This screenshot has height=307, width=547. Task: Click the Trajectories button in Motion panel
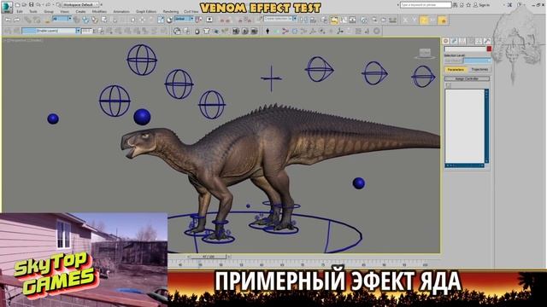[x=479, y=70]
